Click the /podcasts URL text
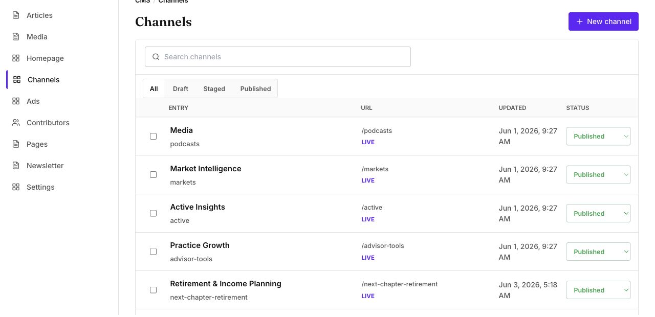This screenshot has height=317, width=655. [x=377, y=131]
